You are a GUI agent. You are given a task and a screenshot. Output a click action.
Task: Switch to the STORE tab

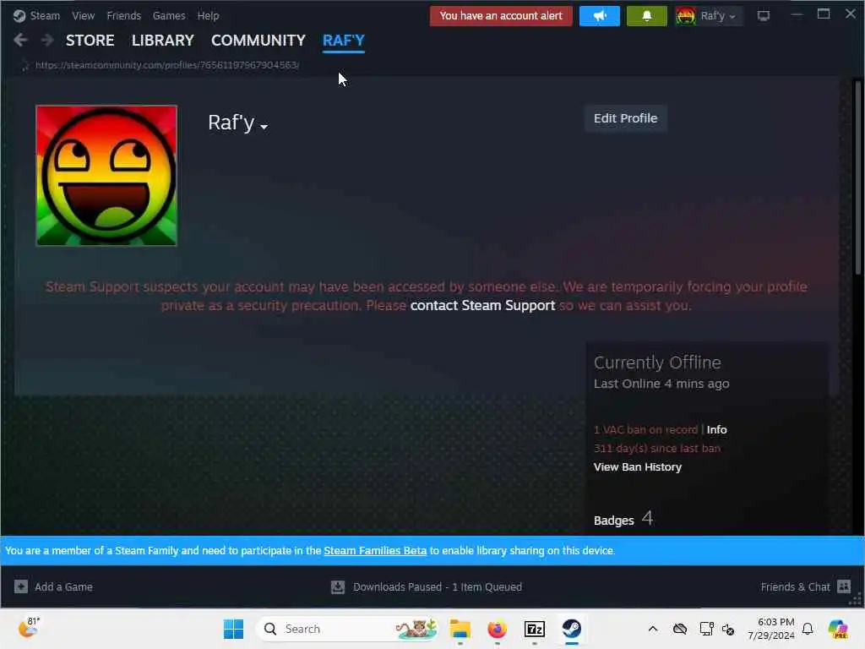90,41
